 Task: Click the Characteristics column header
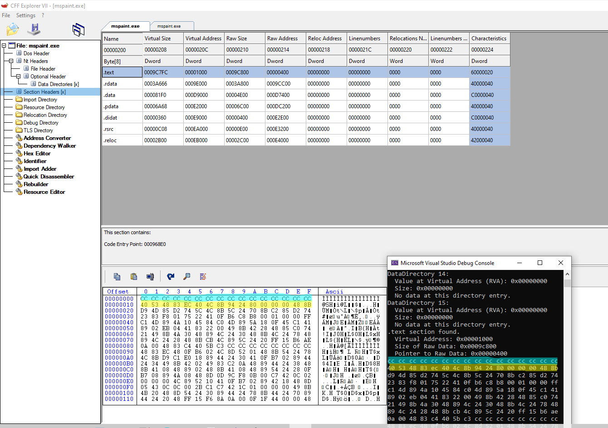pyautogui.click(x=490, y=38)
